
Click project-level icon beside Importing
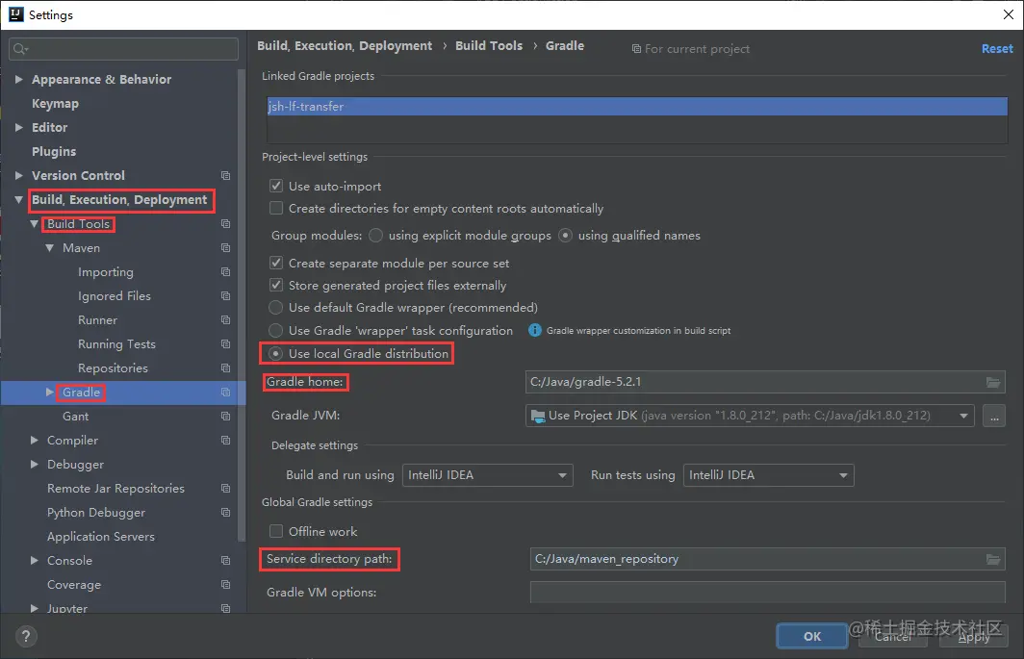[x=225, y=271]
